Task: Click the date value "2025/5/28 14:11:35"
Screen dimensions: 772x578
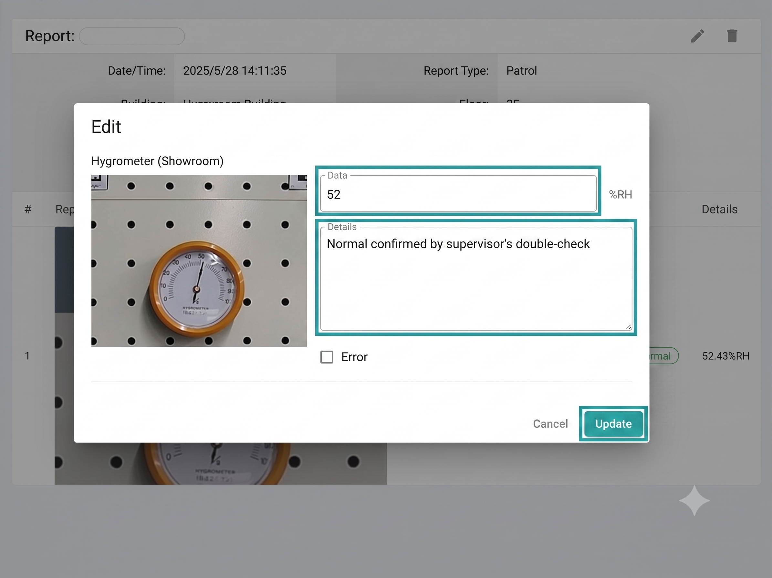Action: click(235, 71)
